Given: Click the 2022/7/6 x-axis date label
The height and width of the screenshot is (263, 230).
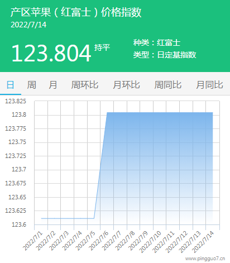Looking at the screenshot, I should (x=98, y=241).
